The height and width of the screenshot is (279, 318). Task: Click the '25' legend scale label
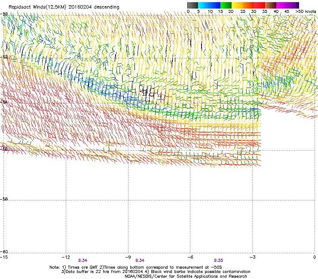point(243,12)
